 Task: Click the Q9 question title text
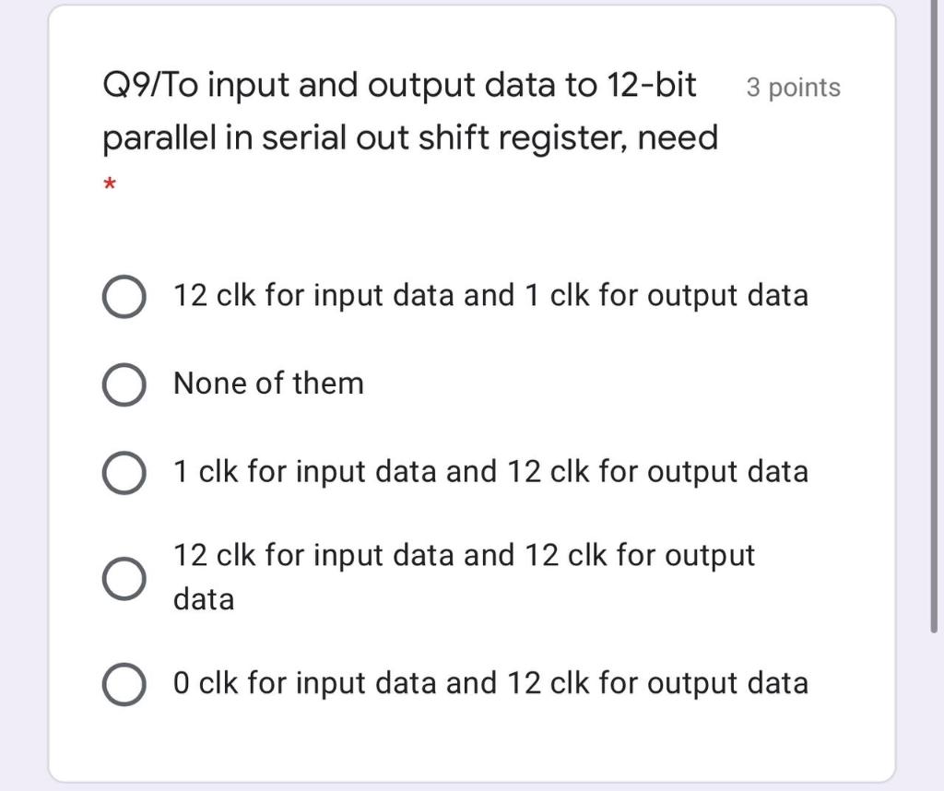click(369, 85)
